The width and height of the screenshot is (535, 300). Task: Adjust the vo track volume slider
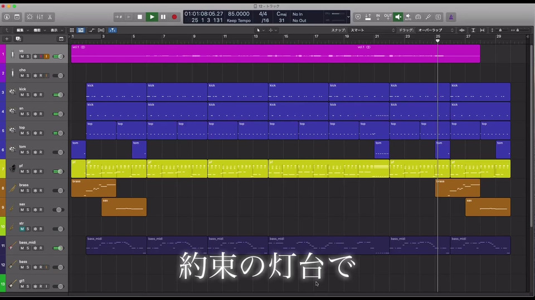coord(59,57)
